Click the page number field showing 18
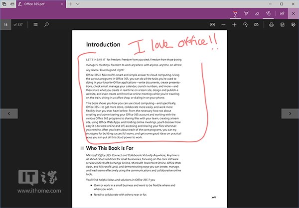The image size is (299, 208). click(x=5, y=24)
